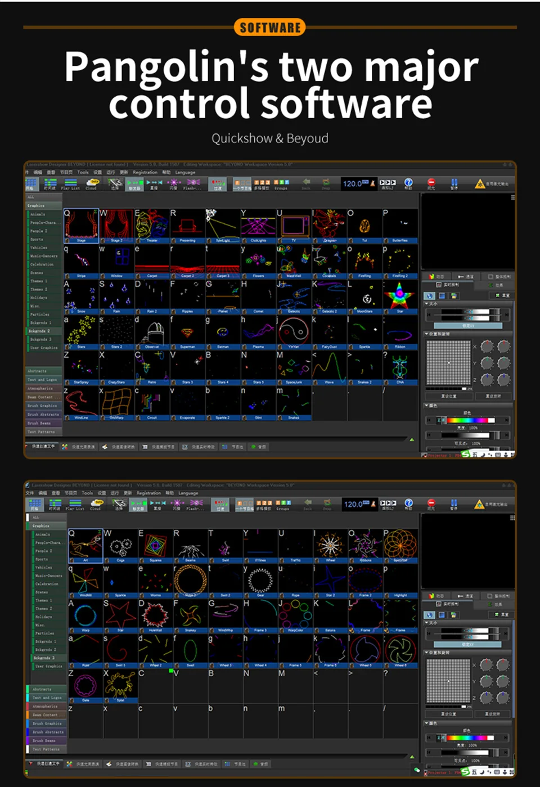Click the green back arrow in the upper toolbar
Image resolution: width=540 pixels, height=787 pixels.
tap(307, 183)
